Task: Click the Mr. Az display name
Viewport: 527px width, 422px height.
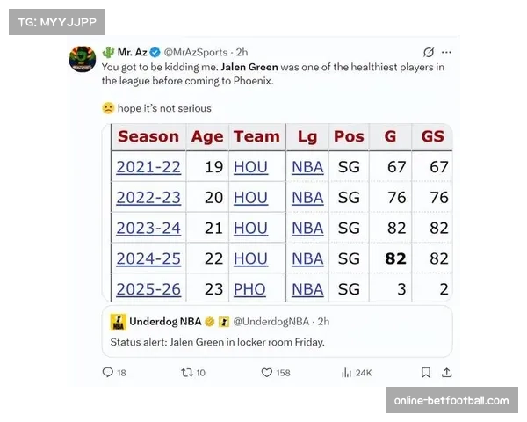Action: click(132, 52)
